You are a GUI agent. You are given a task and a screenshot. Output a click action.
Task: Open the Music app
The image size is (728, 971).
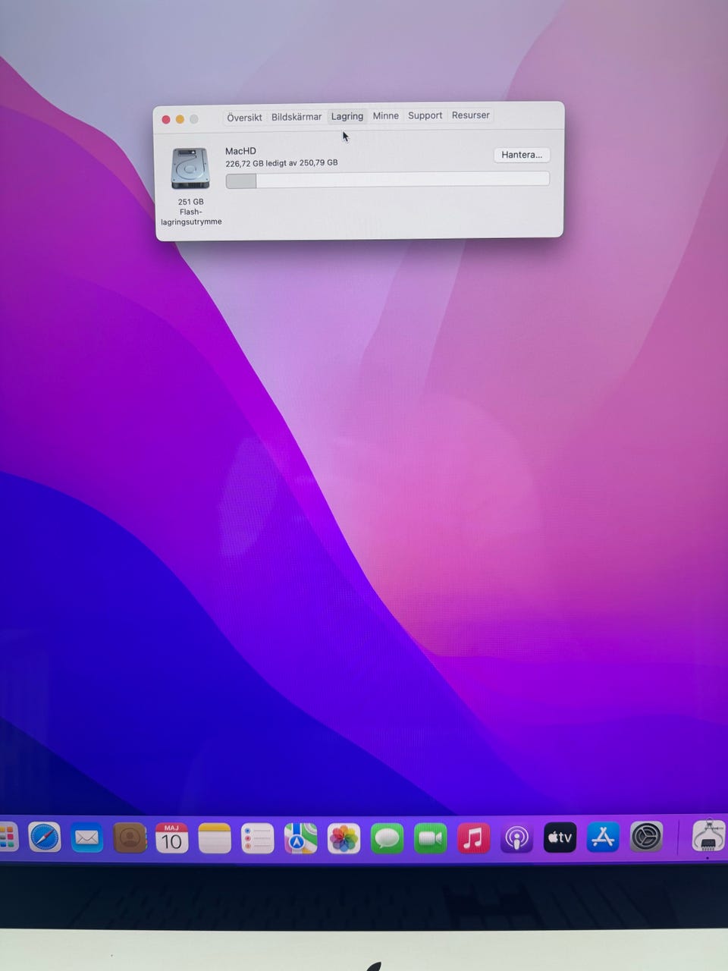point(473,838)
